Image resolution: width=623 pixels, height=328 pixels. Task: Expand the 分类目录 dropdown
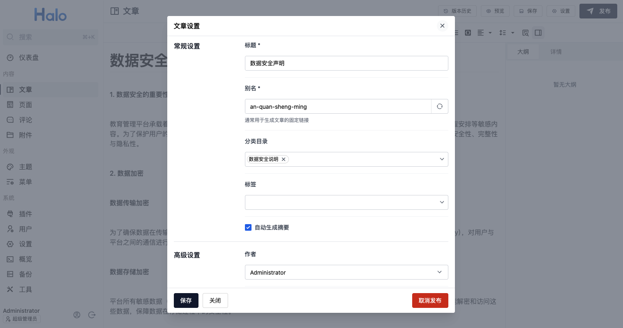442,159
